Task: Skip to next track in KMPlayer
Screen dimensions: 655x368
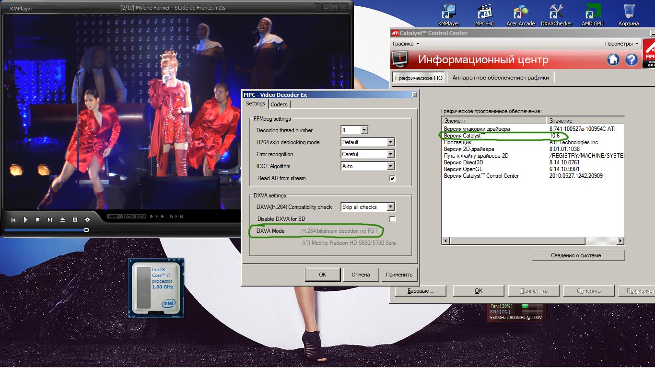Action: [x=50, y=220]
